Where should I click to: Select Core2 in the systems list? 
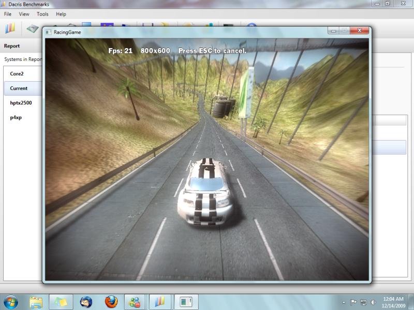(23, 73)
